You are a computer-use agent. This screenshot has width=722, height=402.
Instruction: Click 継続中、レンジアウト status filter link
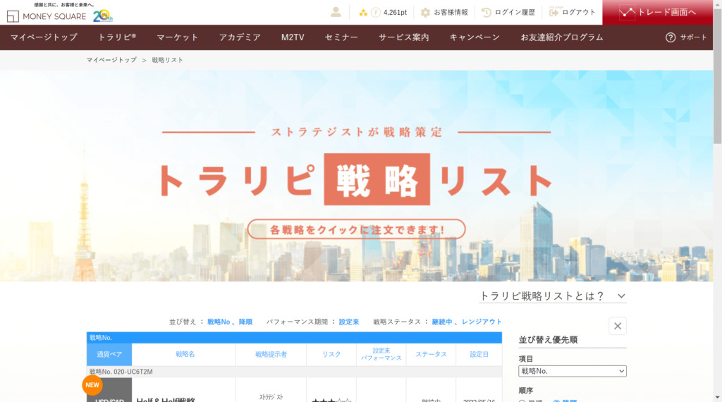467,322
